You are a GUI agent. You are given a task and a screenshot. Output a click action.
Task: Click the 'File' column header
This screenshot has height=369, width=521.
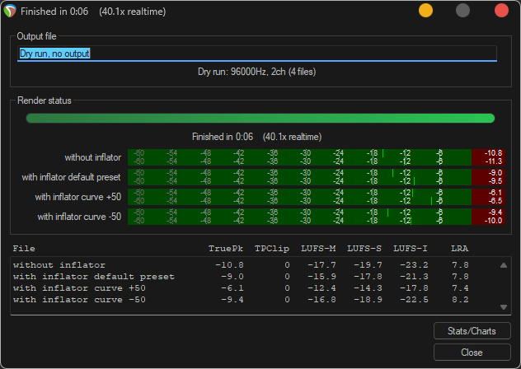point(24,249)
